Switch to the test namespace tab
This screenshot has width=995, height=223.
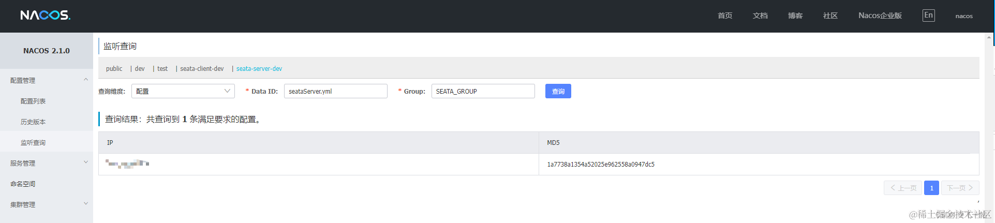[162, 68]
